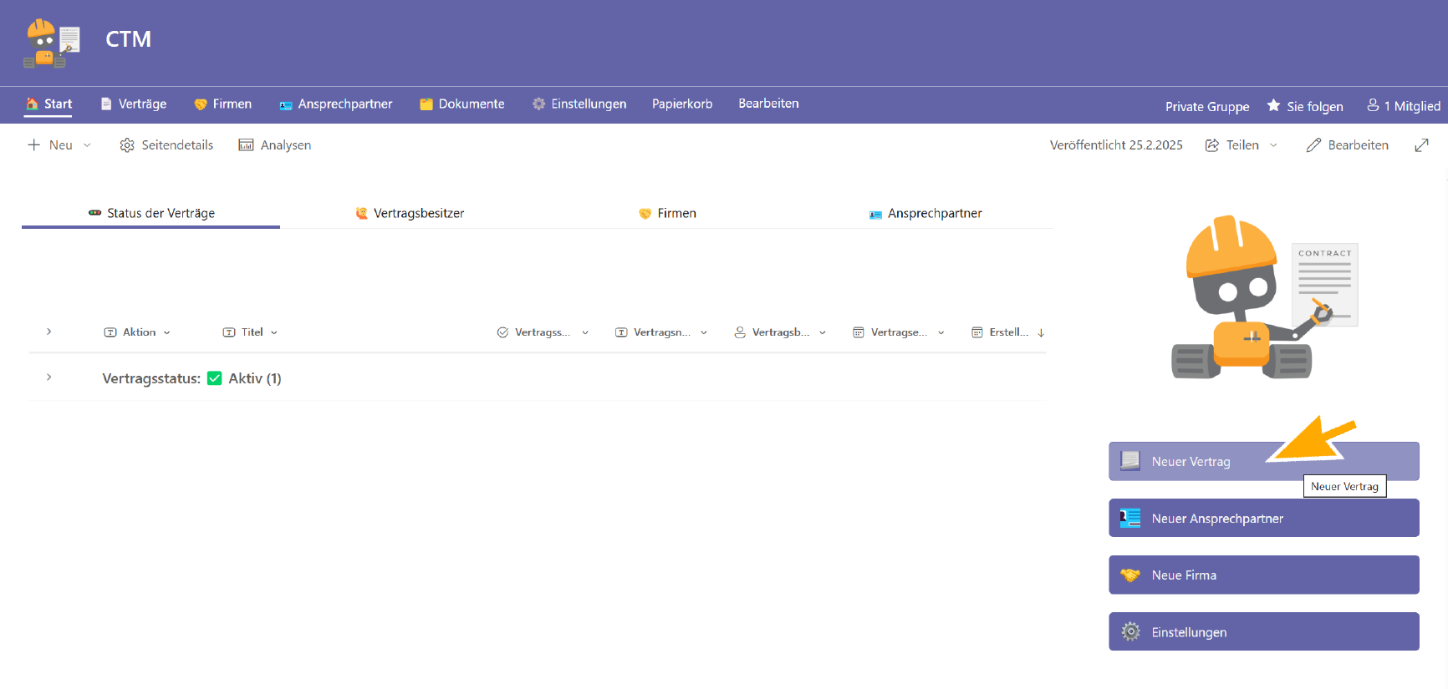Open Verträge in navigation bar

coord(134,104)
